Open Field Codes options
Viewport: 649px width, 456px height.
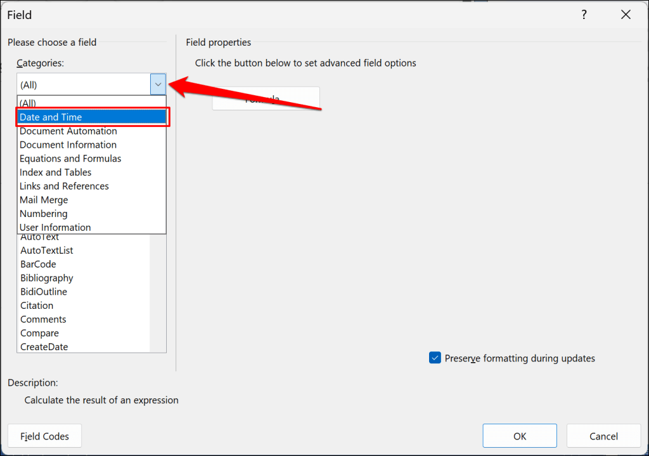pyautogui.click(x=44, y=436)
